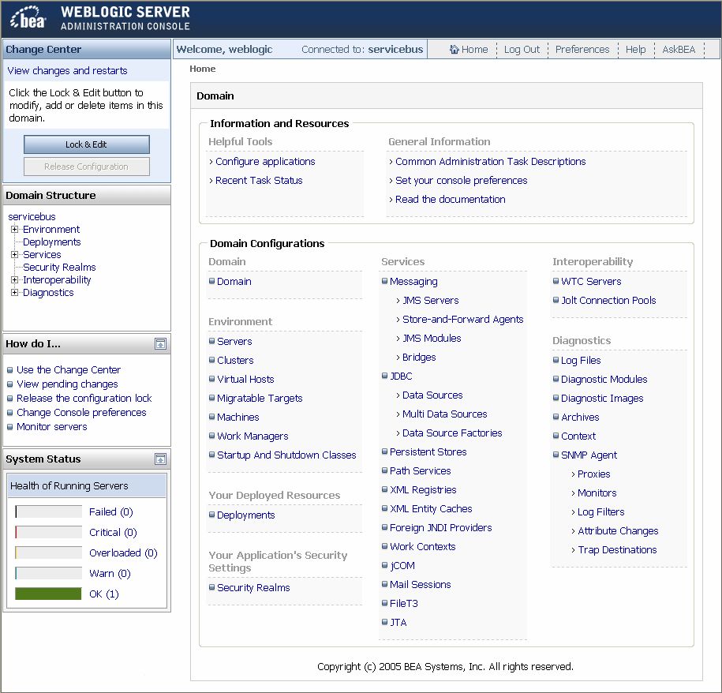Collapse the System Status panel icon

click(160, 459)
